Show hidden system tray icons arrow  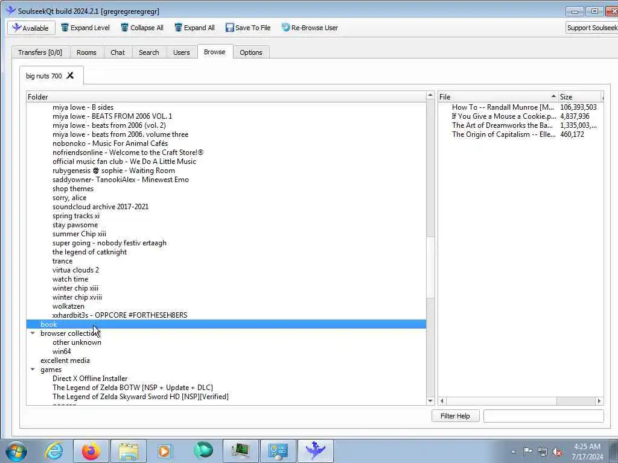coord(513,452)
